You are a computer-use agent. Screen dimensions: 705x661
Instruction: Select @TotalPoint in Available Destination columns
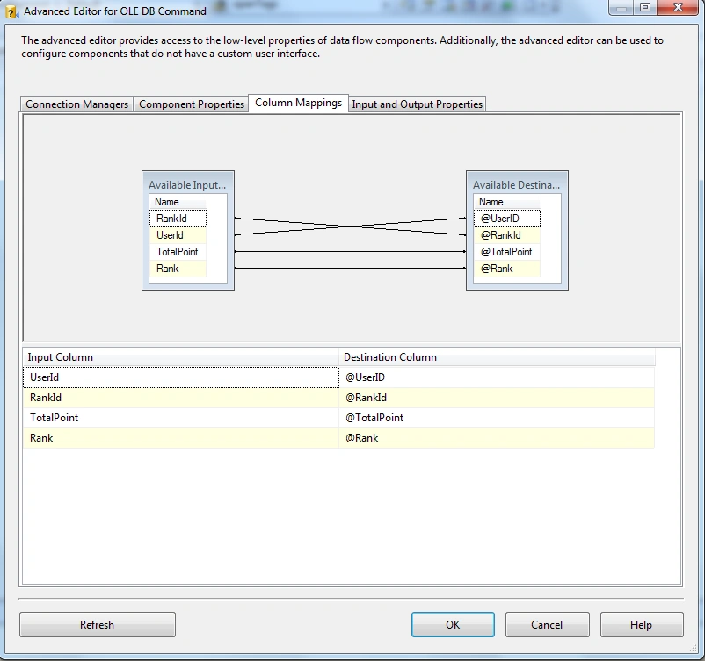tap(506, 252)
